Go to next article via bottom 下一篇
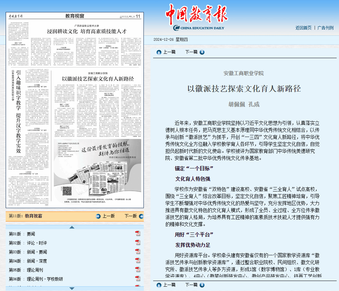 point(191,285)
